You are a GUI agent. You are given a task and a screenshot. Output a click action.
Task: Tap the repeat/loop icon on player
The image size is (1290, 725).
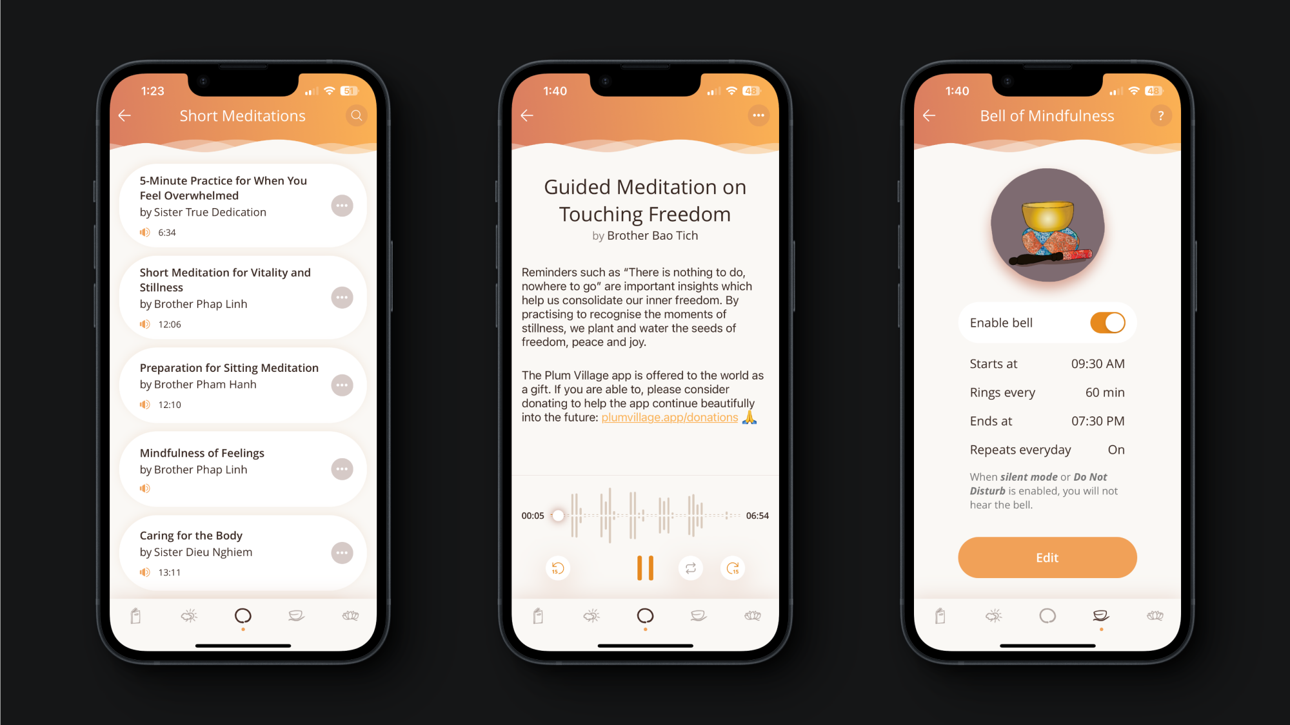click(x=690, y=567)
